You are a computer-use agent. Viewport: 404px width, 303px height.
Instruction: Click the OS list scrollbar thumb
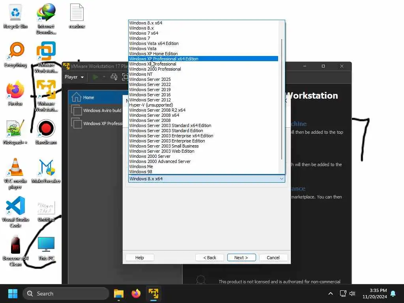pyautogui.click(x=282, y=99)
